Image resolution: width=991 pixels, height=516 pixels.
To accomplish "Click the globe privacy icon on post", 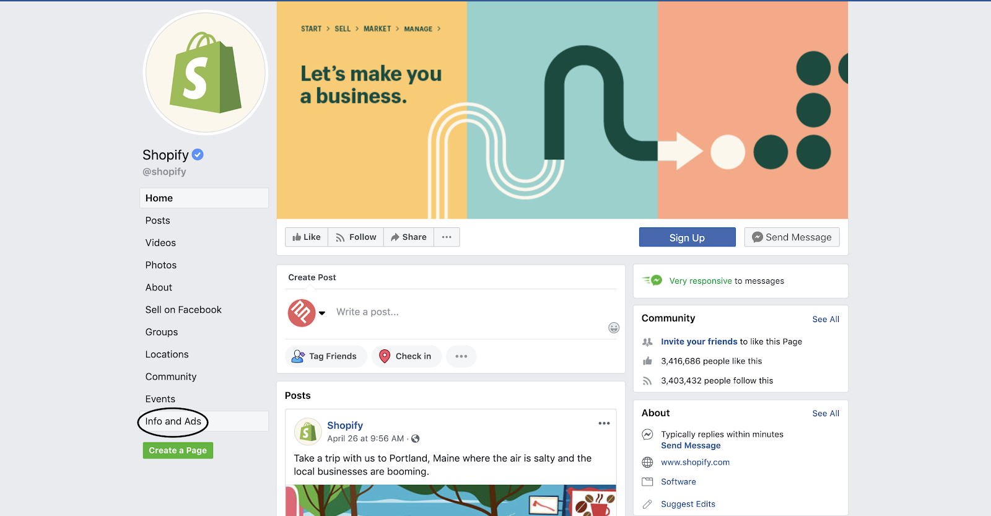I will coord(416,439).
